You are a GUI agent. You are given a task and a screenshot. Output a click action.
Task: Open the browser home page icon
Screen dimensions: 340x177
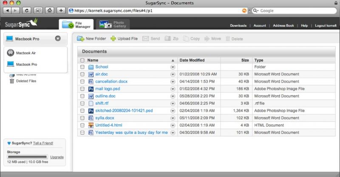pos(50,10)
